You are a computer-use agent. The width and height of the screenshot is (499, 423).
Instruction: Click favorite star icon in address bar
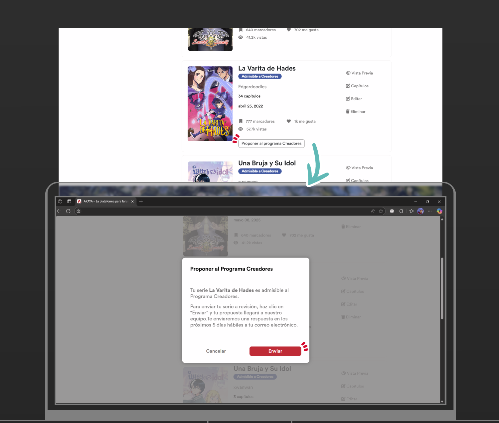point(381,211)
